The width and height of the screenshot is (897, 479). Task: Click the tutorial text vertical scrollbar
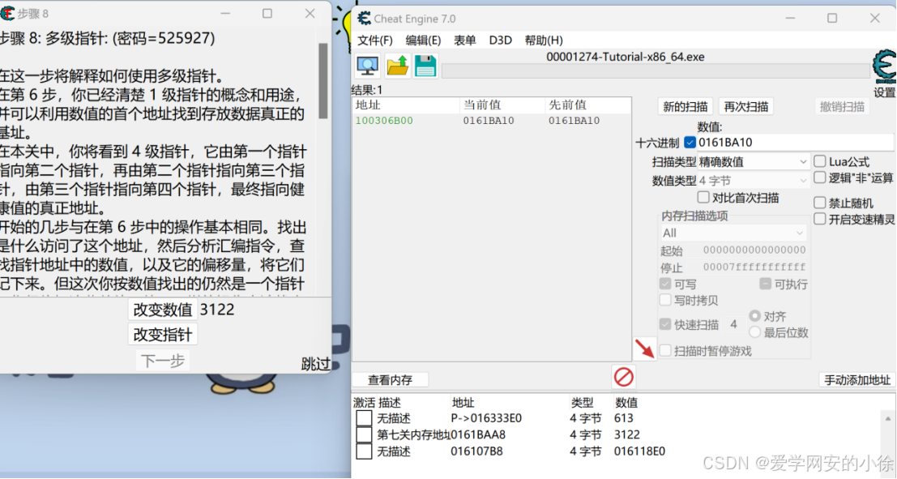[322, 80]
